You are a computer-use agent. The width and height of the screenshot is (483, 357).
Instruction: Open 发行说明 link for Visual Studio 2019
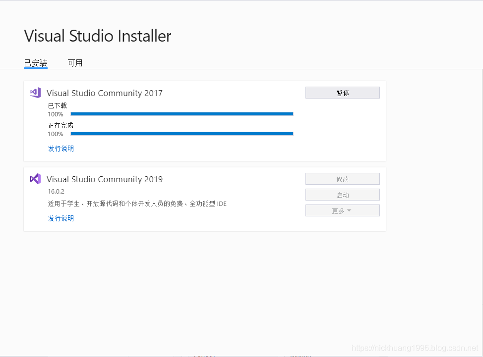(x=61, y=218)
